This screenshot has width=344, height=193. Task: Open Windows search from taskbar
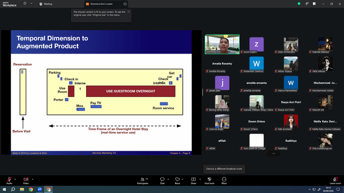tap(13, 189)
